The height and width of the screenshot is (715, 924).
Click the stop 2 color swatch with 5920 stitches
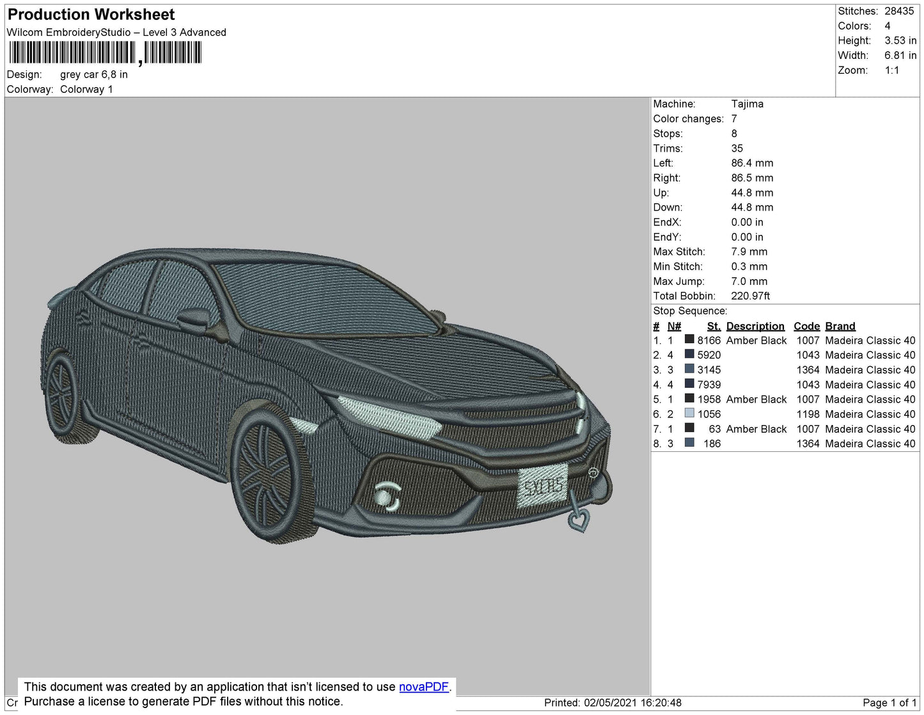point(689,354)
